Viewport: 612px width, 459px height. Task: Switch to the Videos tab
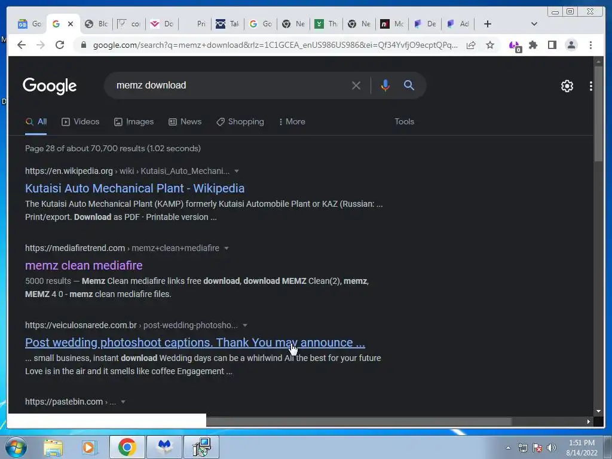click(81, 122)
